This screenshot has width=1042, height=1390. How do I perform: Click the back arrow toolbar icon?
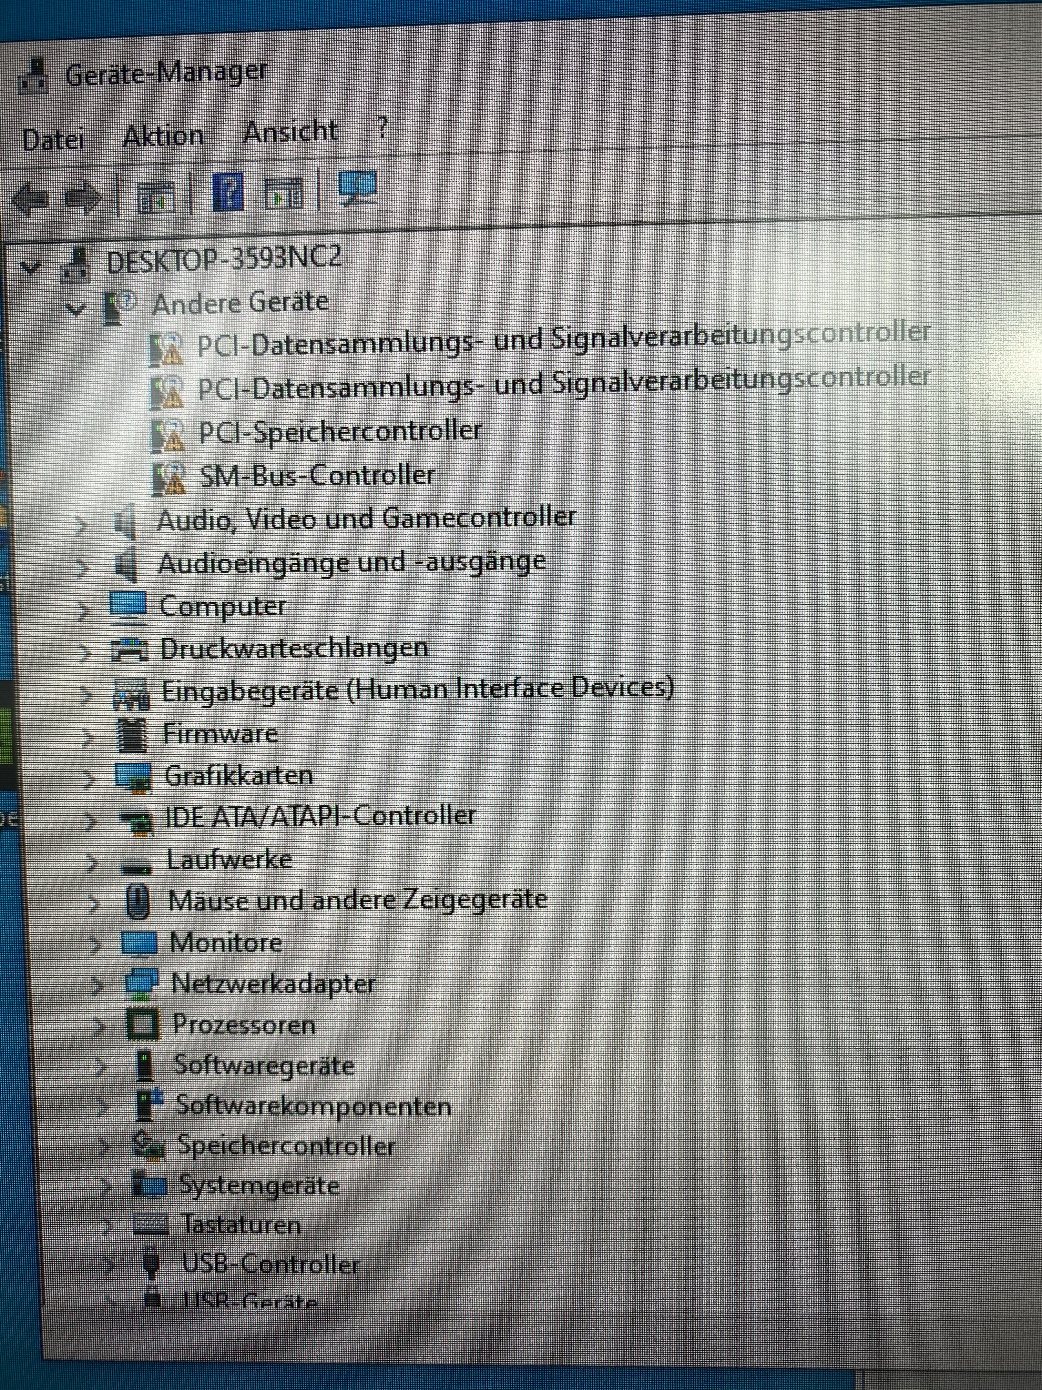click(30, 199)
